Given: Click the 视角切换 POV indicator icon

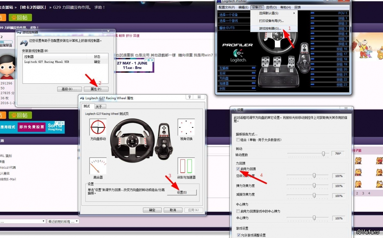Looking at the screenshot, I should coord(186,127).
